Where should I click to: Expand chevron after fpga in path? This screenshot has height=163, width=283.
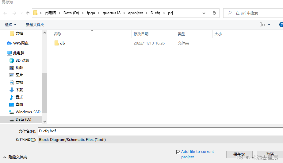click(x=99, y=13)
